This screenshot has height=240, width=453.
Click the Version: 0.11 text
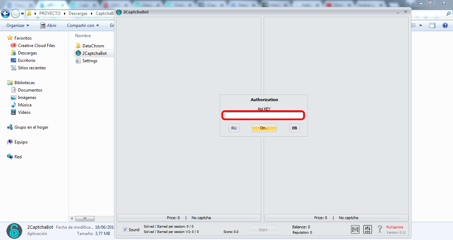point(396,233)
